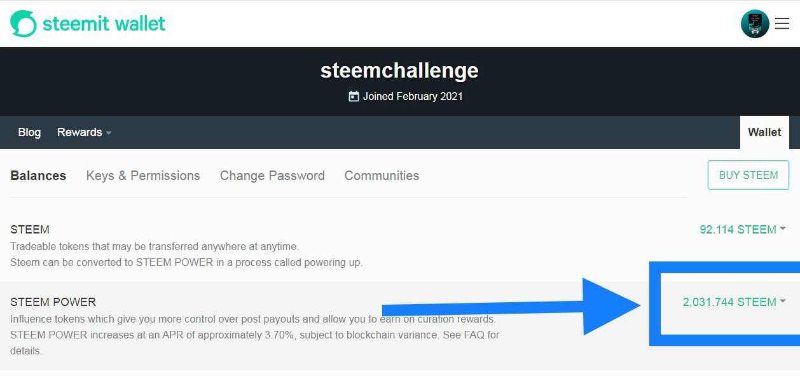This screenshot has width=800, height=376.
Task: Click the steemit wallet title text
Action: (x=104, y=24)
